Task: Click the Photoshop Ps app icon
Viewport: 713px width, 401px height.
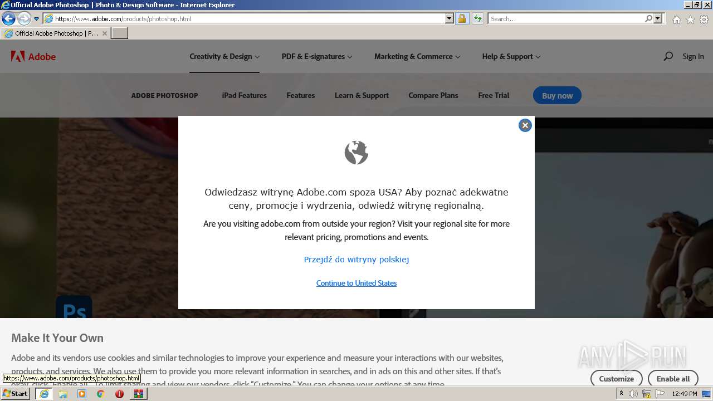Action: pyautogui.click(x=74, y=307)
